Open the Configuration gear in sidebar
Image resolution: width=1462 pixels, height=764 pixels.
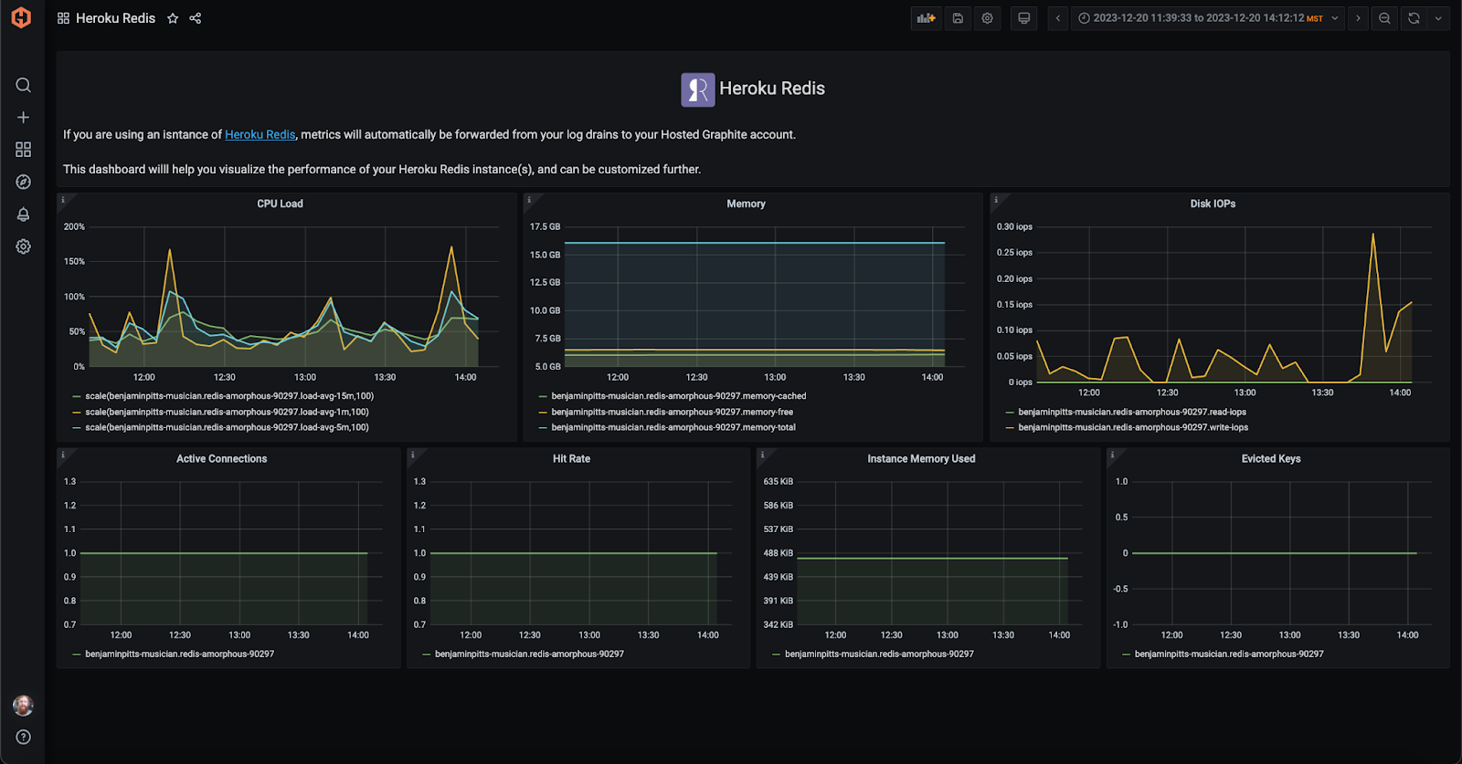[24, 246]
